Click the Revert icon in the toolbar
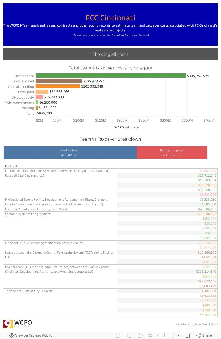221x339 pixels. (x=140, y=335)
